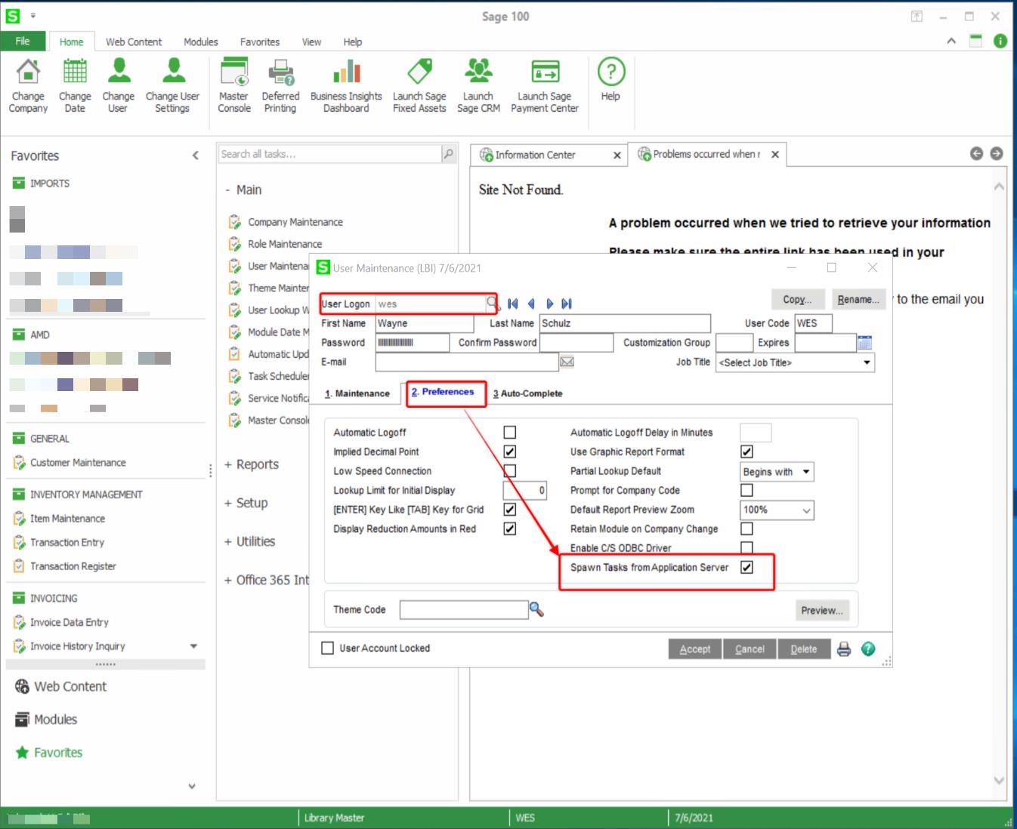This screenshot has height=829, width=1017.
Task: Open the File menu
Action: click(x=23, y=42)
